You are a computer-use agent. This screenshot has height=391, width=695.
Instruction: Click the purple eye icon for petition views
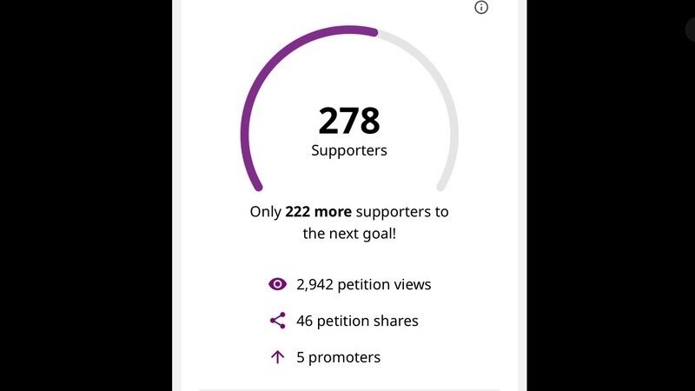277,284
